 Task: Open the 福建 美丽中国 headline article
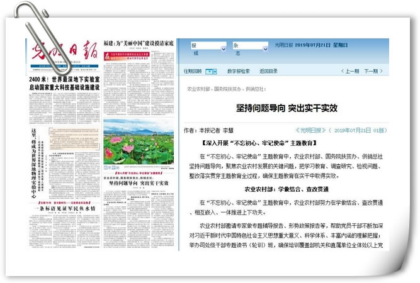138,45
